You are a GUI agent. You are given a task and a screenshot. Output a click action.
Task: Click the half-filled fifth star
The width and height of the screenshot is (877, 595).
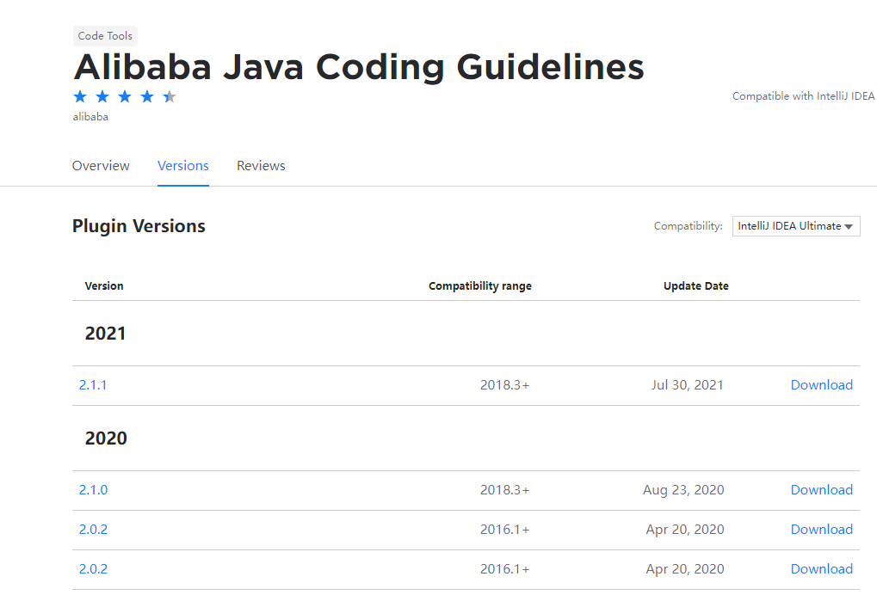point(170,96)
